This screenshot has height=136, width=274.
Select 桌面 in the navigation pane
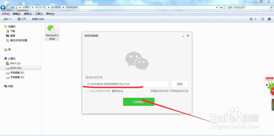[11, 36]
